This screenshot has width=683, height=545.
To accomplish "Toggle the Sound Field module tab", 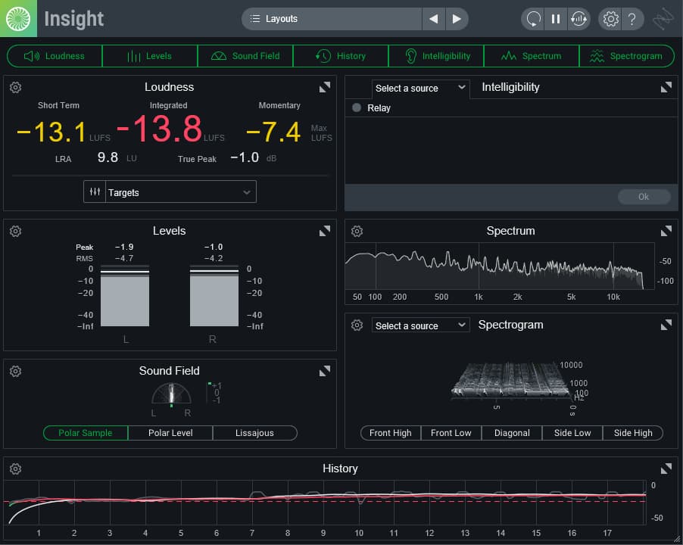I will click(x=245, y=56).
